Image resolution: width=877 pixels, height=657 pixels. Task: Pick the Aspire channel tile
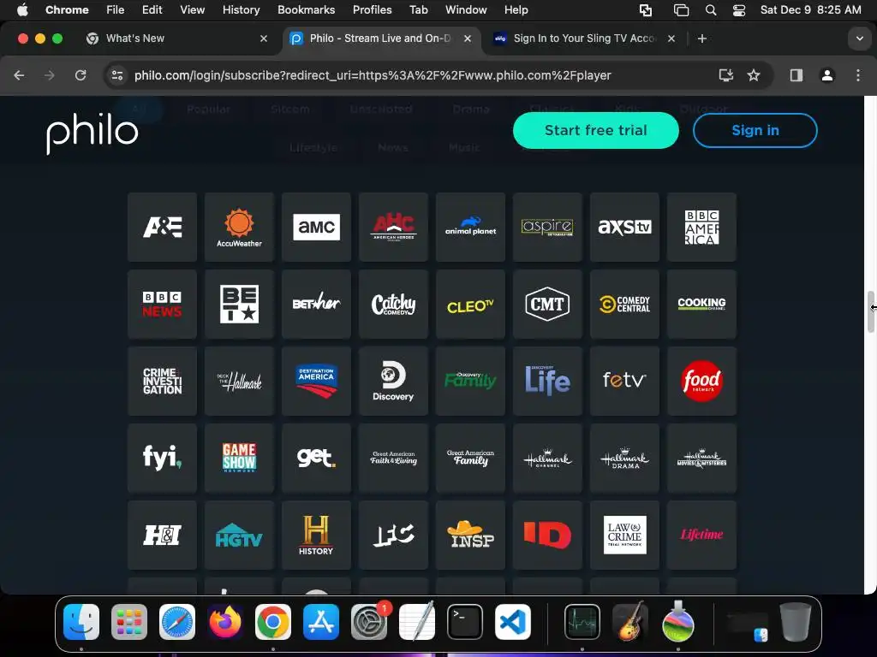547,227
